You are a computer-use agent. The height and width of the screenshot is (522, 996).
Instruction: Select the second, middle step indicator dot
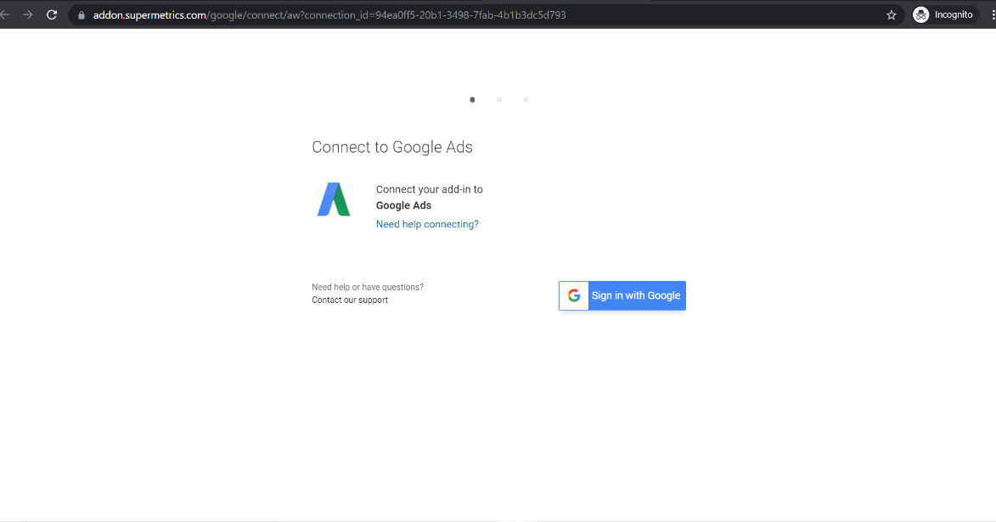point(498,99)
